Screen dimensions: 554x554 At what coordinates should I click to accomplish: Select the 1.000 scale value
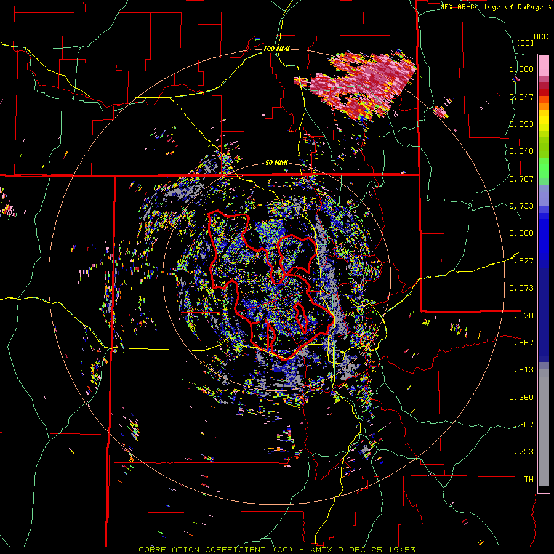[521, 69]
